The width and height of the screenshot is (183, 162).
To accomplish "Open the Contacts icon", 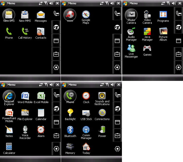I will click(41, 31).
